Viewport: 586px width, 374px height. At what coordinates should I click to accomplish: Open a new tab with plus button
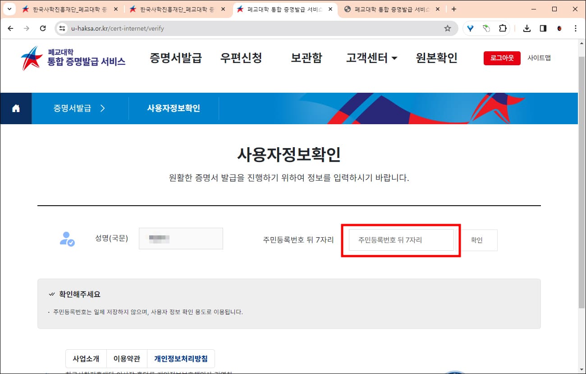click(x=453, y=9)
